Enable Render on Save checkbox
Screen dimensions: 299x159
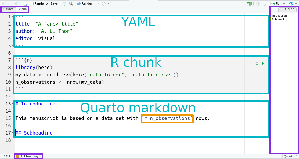coord(32,3)
